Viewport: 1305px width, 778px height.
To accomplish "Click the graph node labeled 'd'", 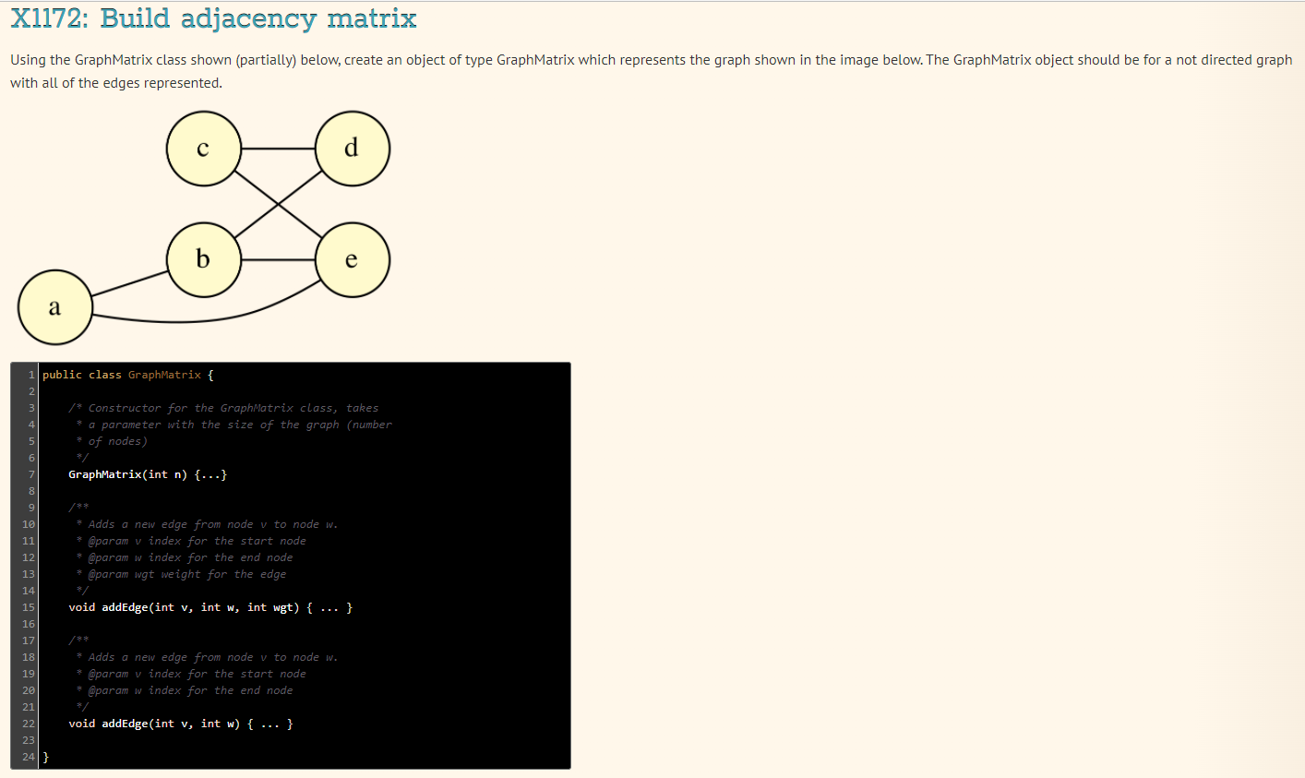I will (x=353, y=148).
